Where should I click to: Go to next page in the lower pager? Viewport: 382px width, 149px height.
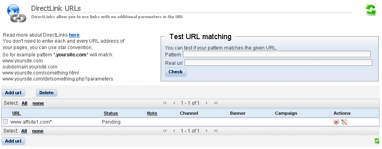pyautogui.click(x=207, y=131)
